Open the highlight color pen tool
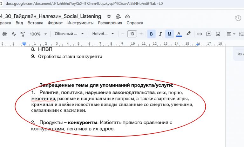The height and width of the screenshot is (147, 244). pos(188,34)
